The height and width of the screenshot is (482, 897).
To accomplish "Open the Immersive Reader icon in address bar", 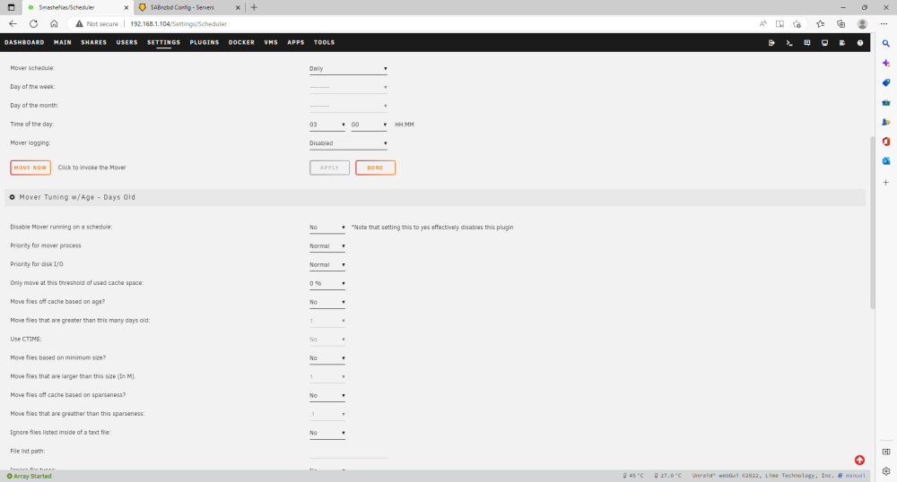I will pyautogui.click(x=779, y=24).
